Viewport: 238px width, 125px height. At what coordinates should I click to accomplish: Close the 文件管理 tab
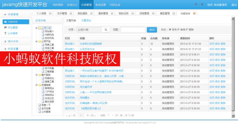(x=71, y=14)
